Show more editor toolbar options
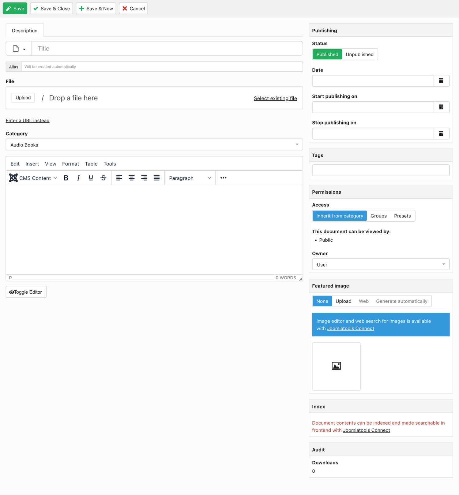The height and width of the screenshot is (495, 459). tap(224, 178)
